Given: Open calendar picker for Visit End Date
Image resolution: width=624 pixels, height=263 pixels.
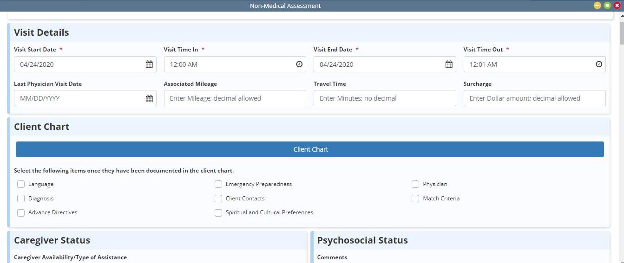Looking at the screenshot, I should click(x=449, y=64).
